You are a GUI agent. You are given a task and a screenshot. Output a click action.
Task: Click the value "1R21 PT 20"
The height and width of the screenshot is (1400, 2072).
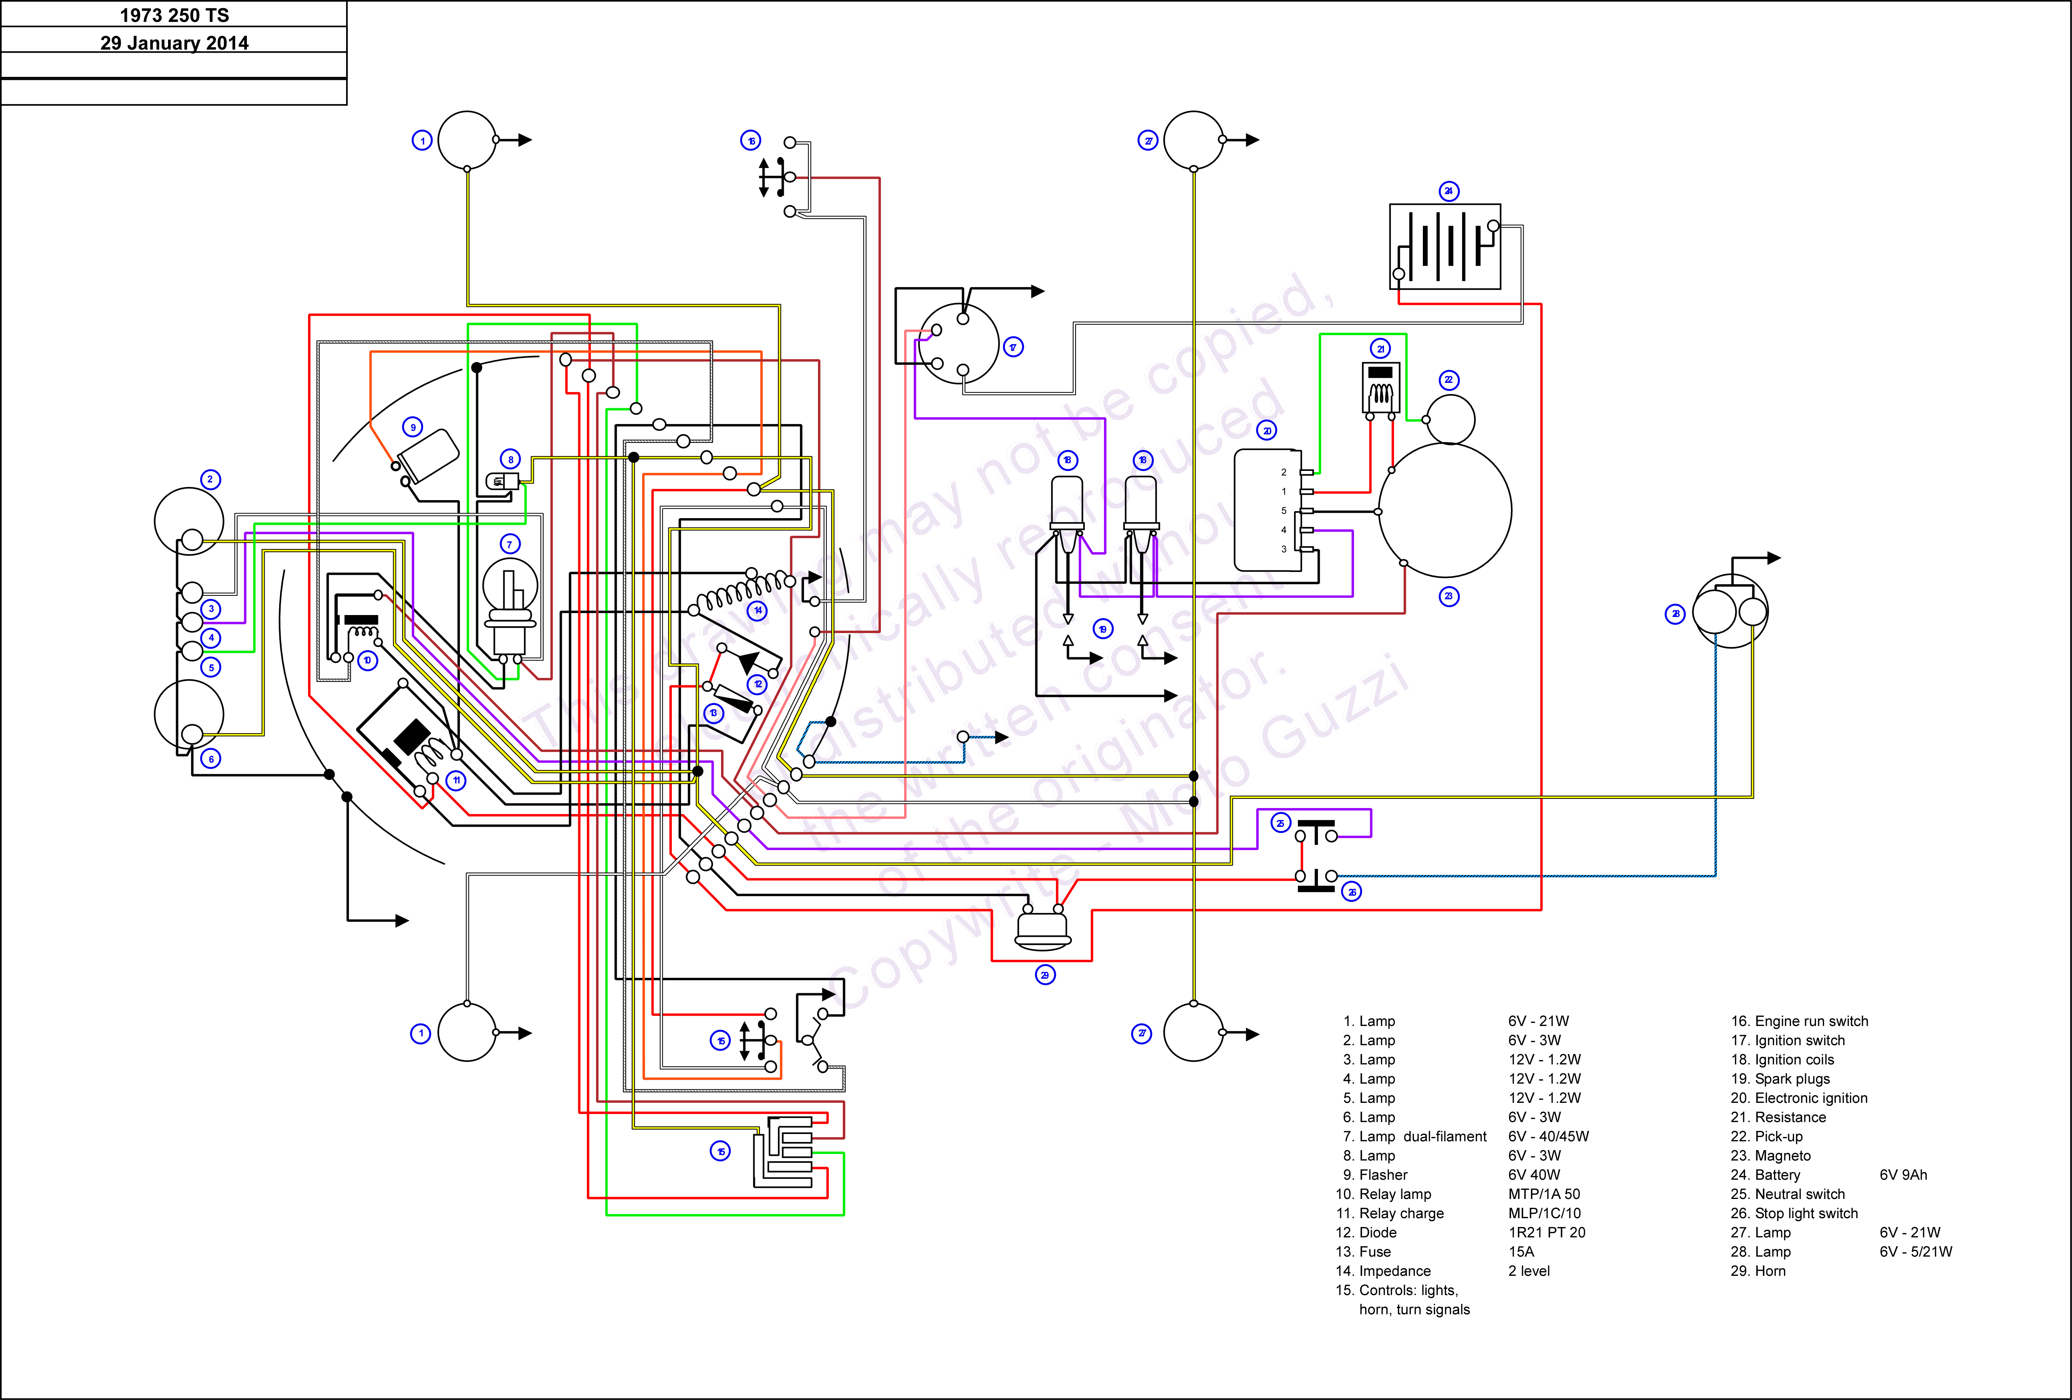tap(1547, 1232)
